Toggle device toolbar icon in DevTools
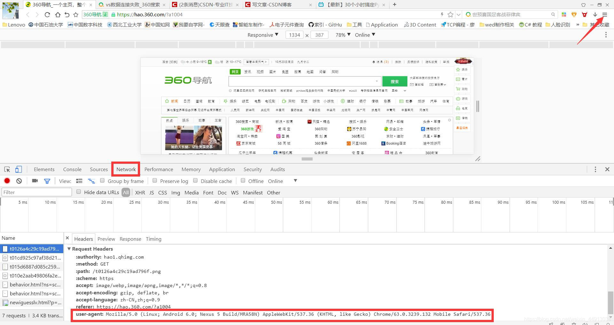Viewport: 614px width, 325px height. tap(19, 169)
